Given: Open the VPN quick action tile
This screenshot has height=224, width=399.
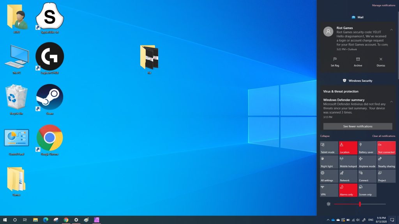Looking at the screenshot, I should click(x=329, y=190).
